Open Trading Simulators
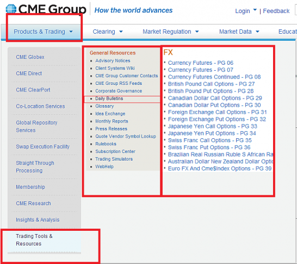297x264 pixels. click(x=114, y=159)
